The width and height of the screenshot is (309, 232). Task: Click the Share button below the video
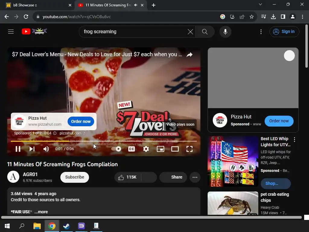(x=173, y=177)
